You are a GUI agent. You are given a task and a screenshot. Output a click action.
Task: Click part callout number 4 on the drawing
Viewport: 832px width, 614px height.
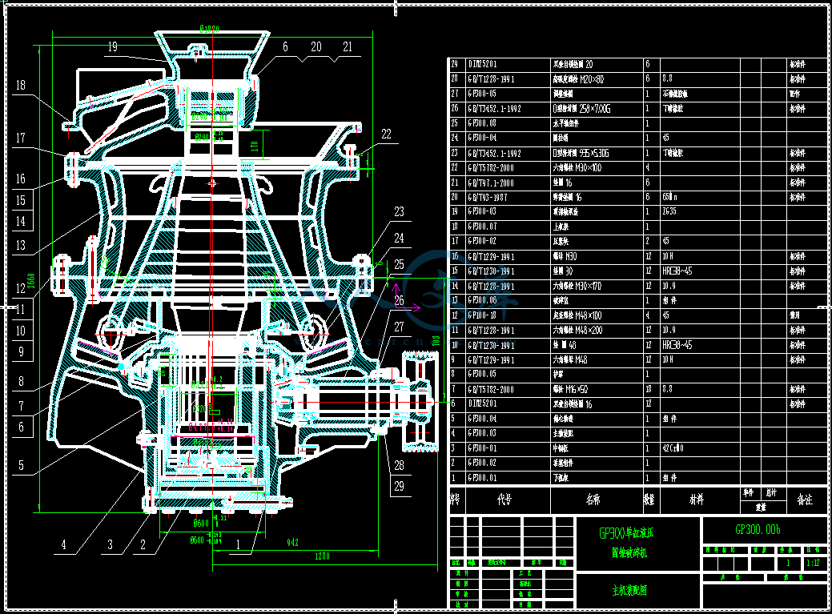pyautogui.click(x=64, y=544)
